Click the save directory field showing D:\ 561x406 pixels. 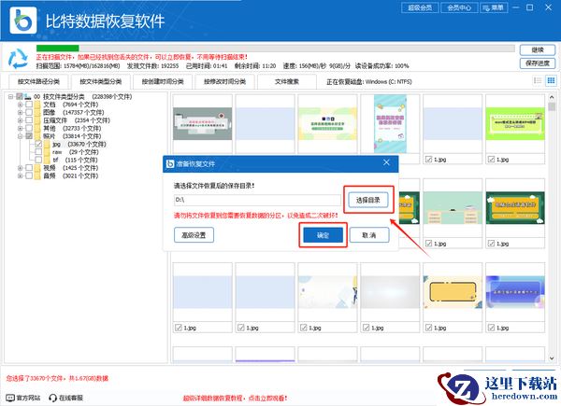[x=257, y=200]
